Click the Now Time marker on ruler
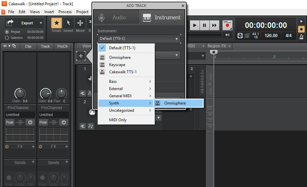 pos(214,52)
